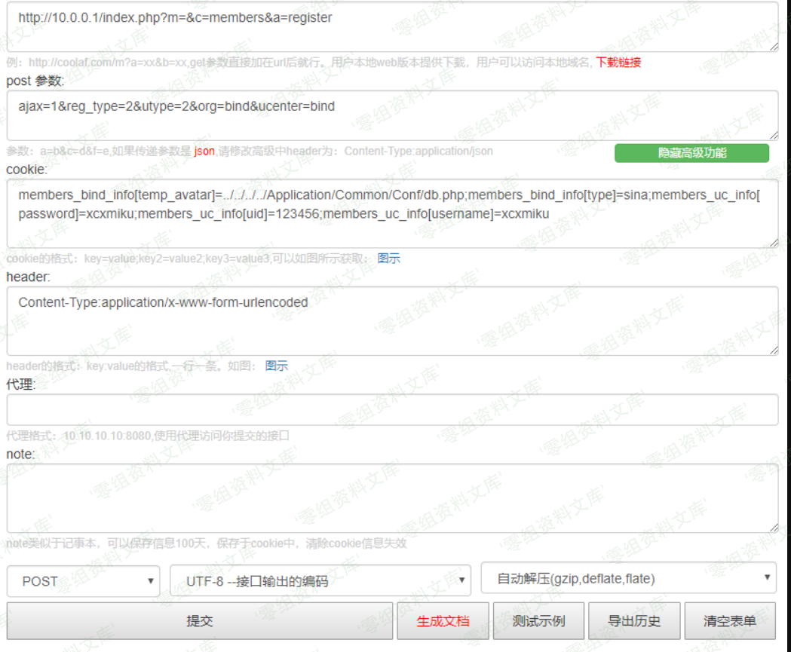Open the 图示 link under header field
The image size is (791, 652).
[x=276, y=366]
